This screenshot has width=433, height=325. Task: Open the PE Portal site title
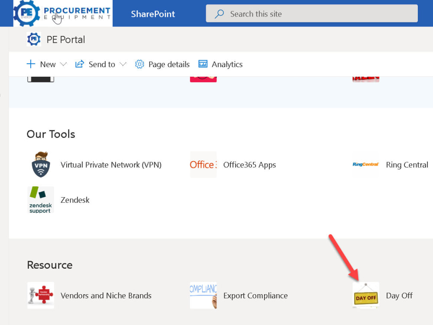(66, 39)
